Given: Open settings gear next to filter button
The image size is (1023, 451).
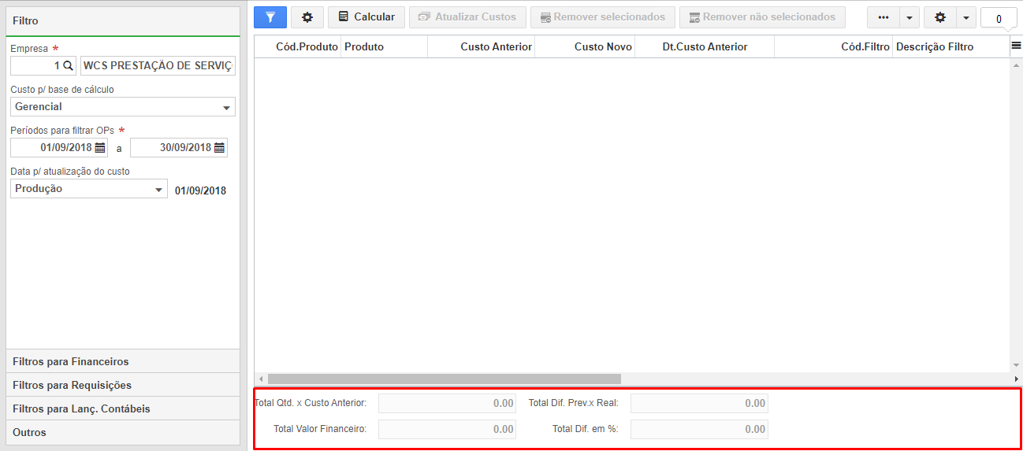Looking at the screenshot, I should tap(307, 17).
